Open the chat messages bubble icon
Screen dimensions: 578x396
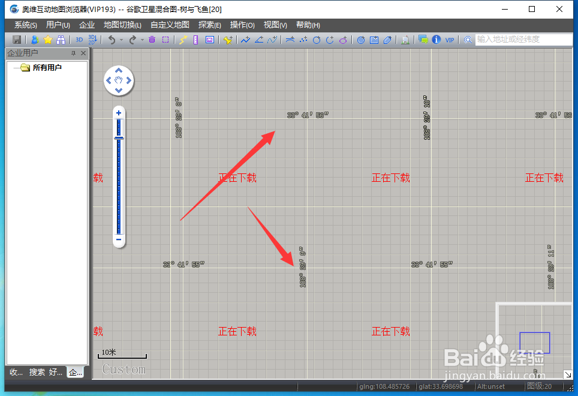click(423, 40)
